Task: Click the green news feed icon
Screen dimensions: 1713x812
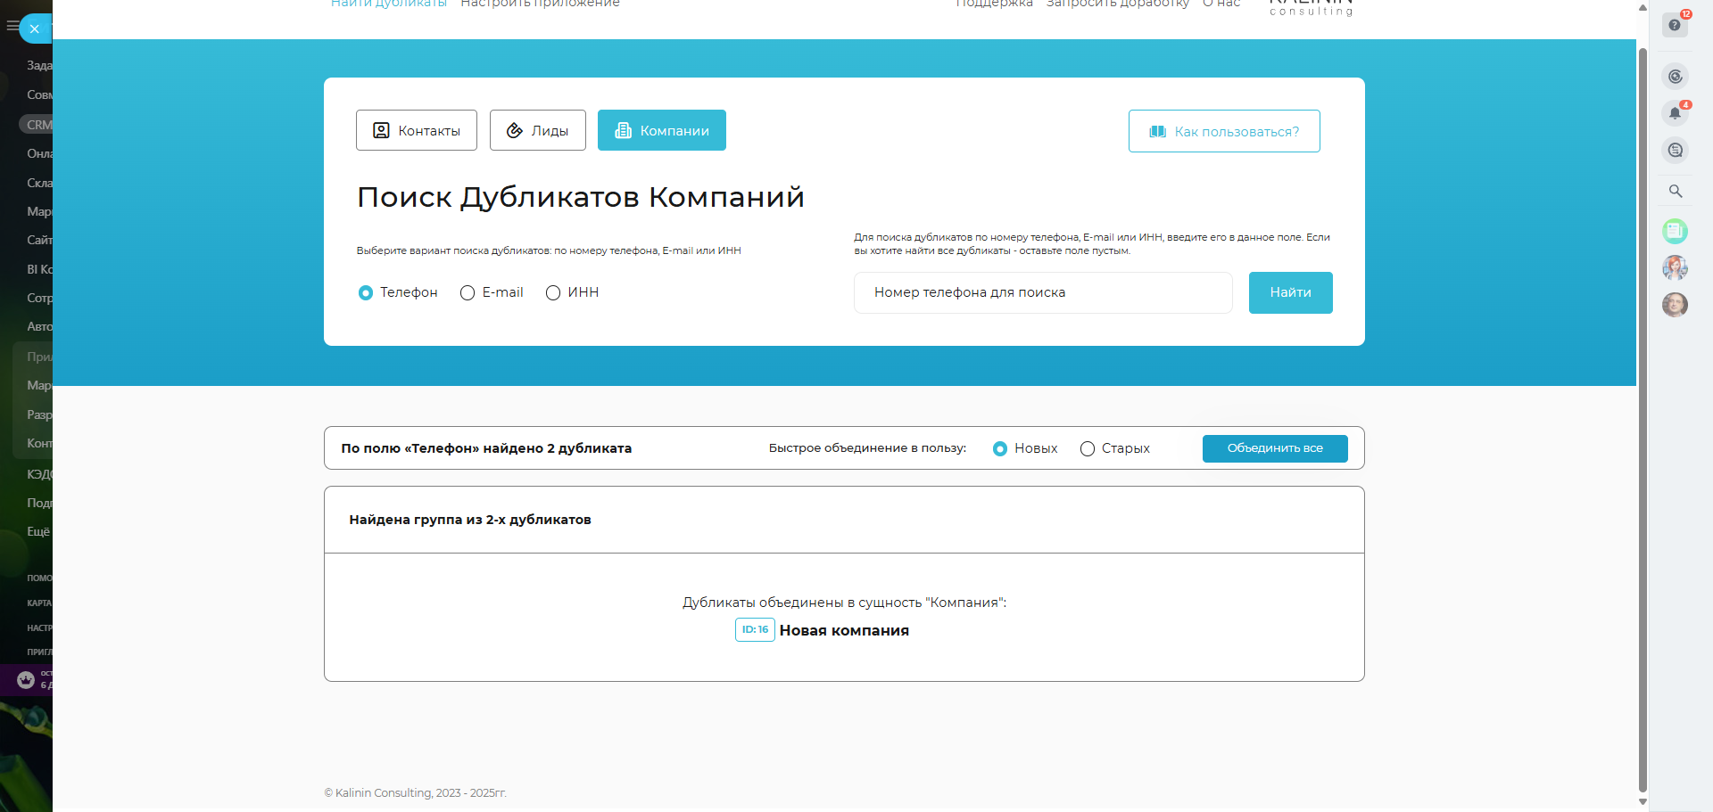Action: click(1675, 232)
